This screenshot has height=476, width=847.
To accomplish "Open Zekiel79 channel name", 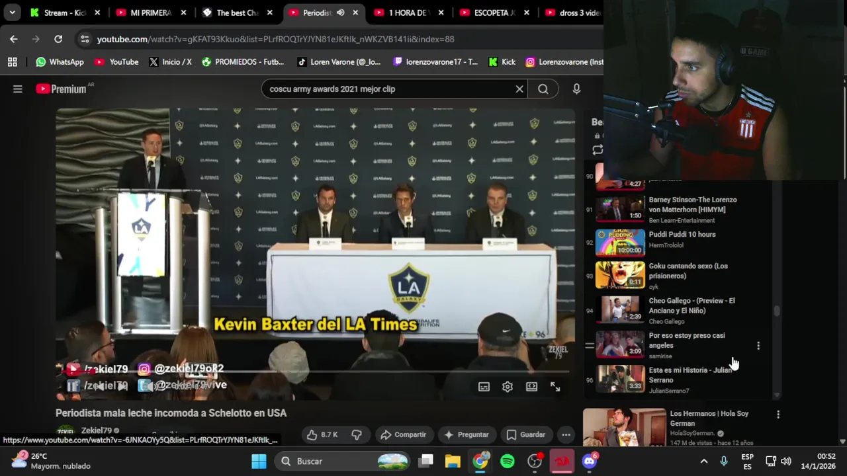I will tap(97, 430).
